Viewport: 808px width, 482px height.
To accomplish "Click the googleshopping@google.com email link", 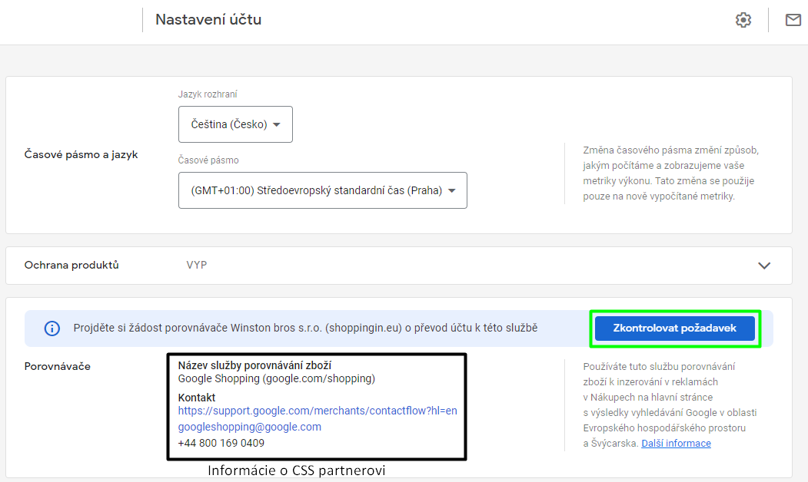I will [x=249, y=427].
